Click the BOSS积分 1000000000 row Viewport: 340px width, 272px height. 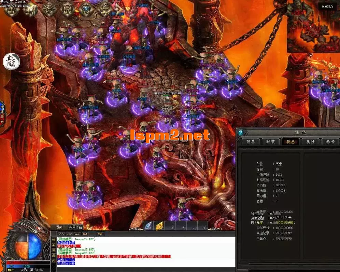tap(274, 228)
